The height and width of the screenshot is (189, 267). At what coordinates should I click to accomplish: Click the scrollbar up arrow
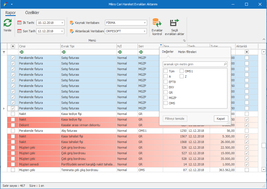click(264, 52)
